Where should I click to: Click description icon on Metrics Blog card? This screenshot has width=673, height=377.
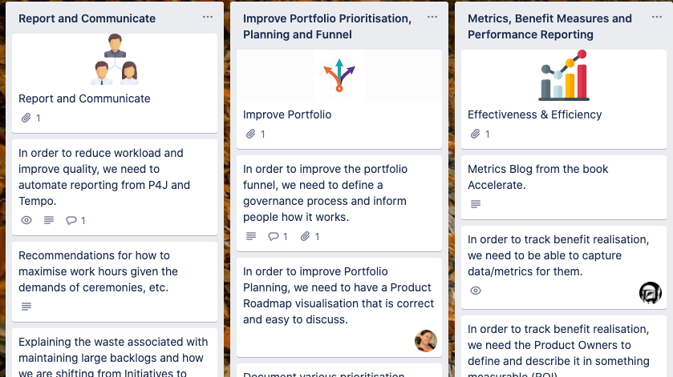click(x=476, y=205)
